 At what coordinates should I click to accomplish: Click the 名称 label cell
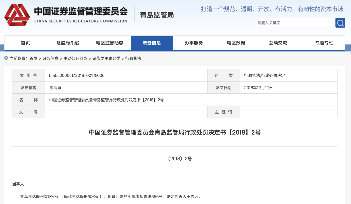[x=28, y=100]
